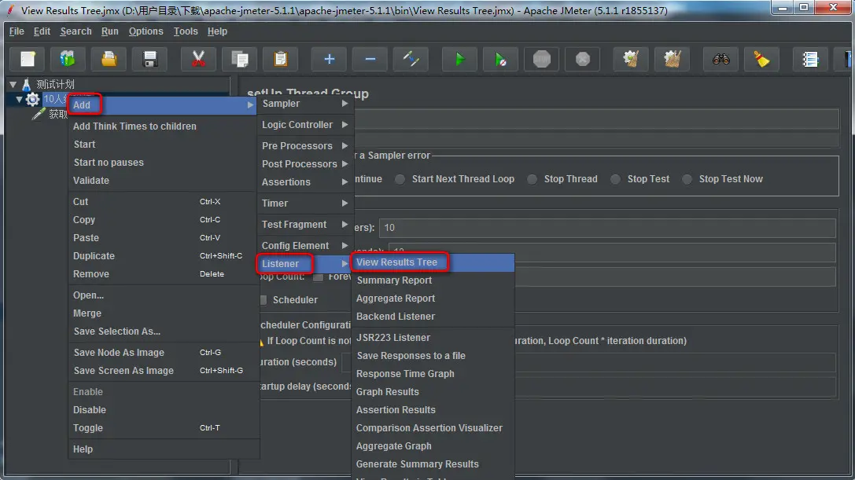Screen dimensions: 855x480
Task: Start the test with green play icon
Action: tap(459, 59)
